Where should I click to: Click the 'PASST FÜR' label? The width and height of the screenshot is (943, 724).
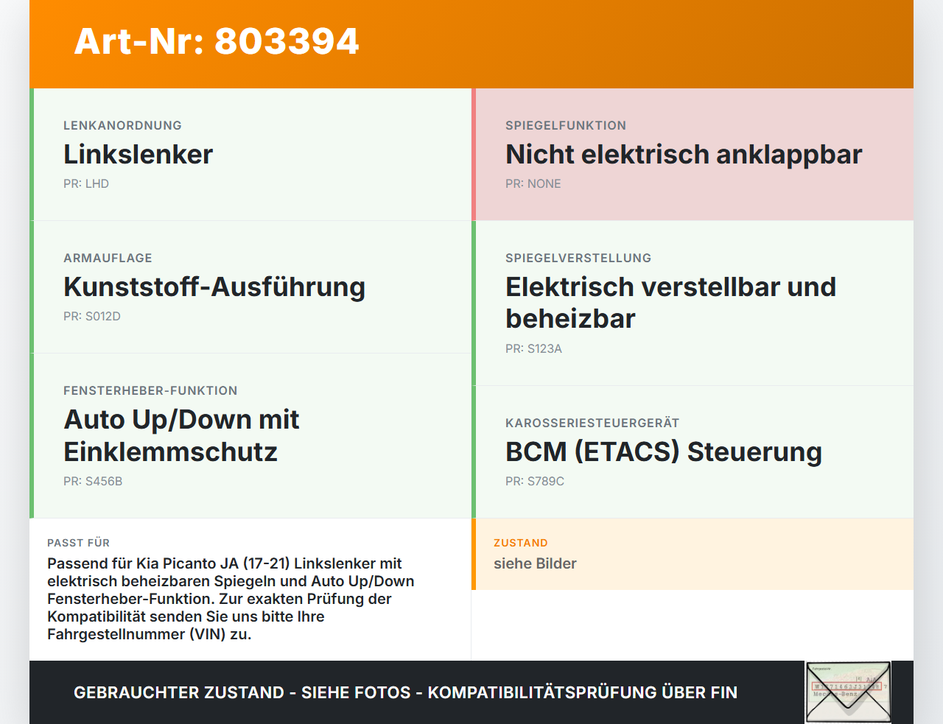pyautogui.click(x=78, y=543)
